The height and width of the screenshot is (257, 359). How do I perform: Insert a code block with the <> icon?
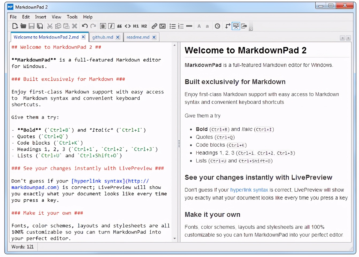coord(128,26)
